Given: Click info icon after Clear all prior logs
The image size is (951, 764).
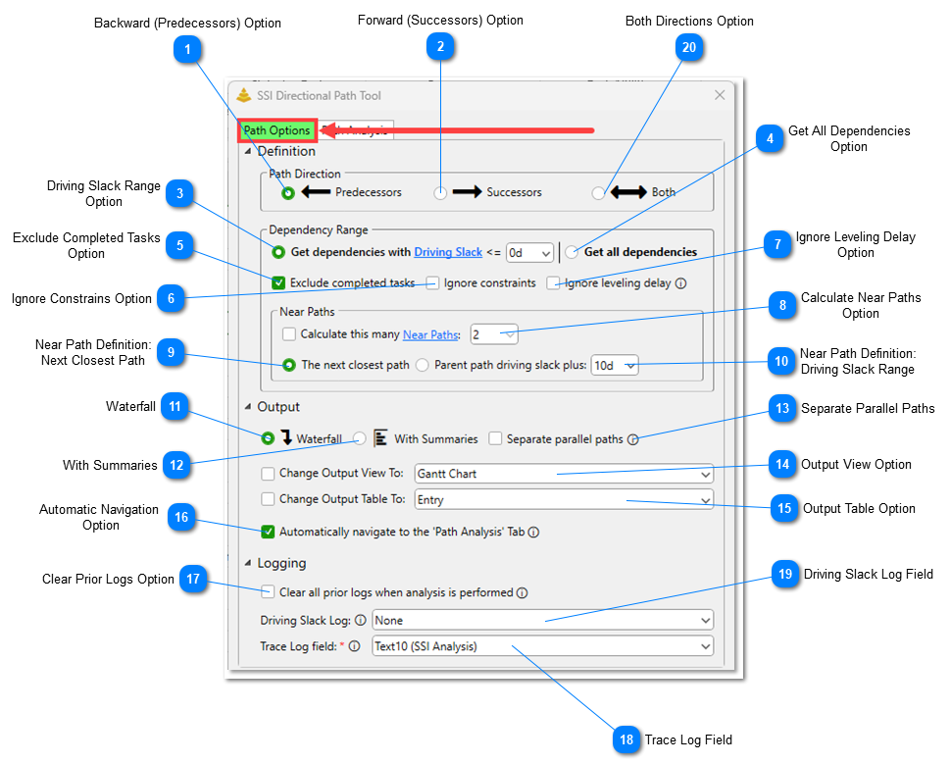Looking at the screenshot, I should tap(522, 593).
